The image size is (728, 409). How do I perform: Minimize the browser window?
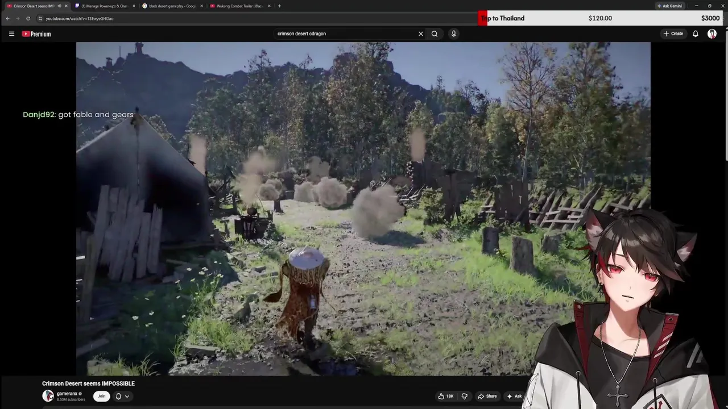tap(697, 6)
